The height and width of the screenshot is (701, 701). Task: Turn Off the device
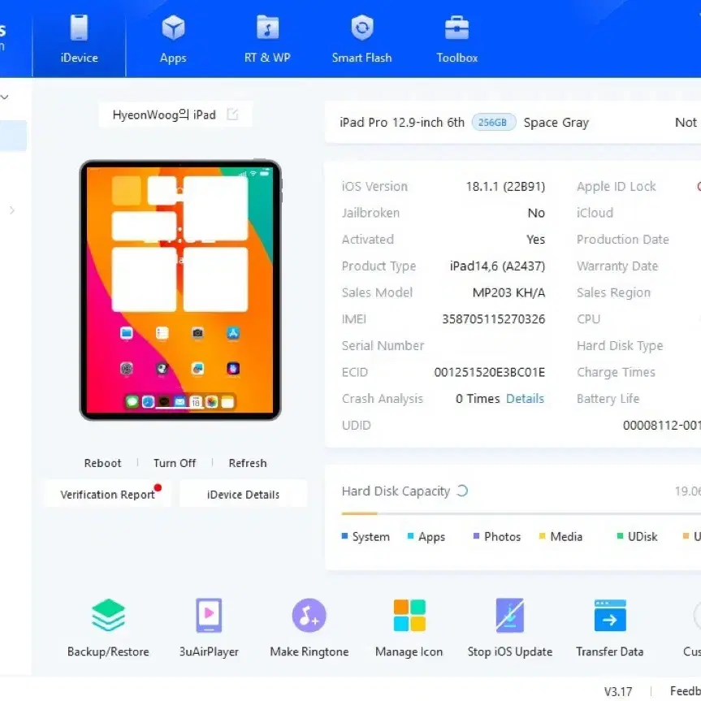point(175,463)
